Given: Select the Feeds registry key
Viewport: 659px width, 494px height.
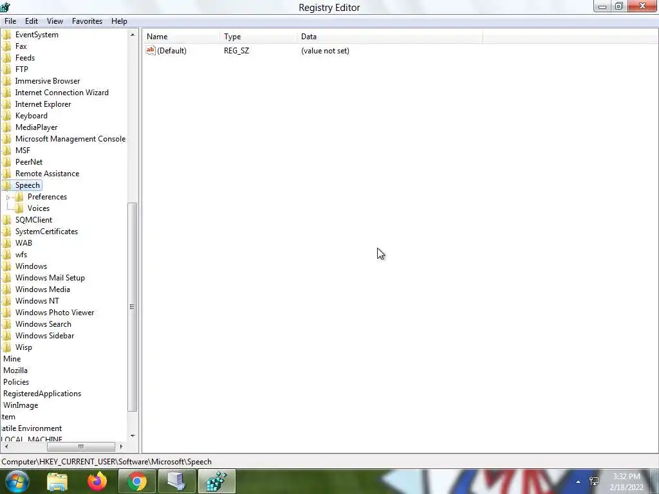Looking at the screenshot, I should click(x=25, y=58).
